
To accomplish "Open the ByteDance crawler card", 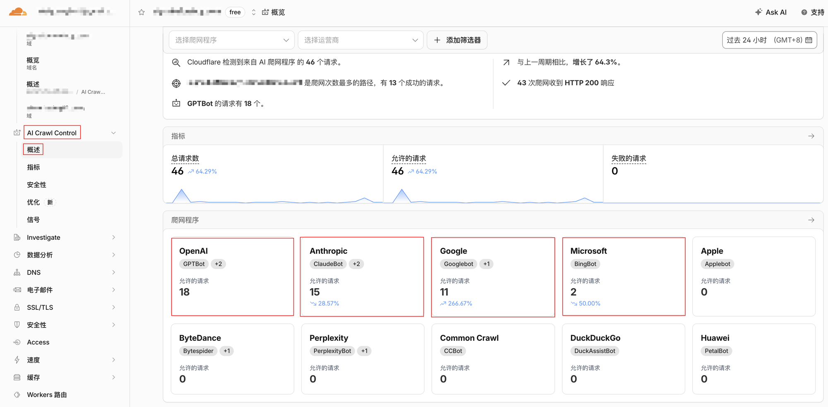I will pos(233,359).
